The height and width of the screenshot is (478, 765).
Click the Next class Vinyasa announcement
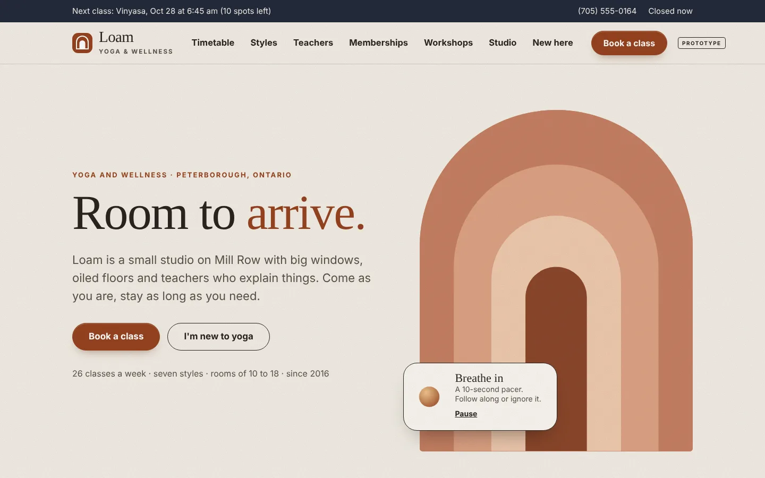point(172,11)
